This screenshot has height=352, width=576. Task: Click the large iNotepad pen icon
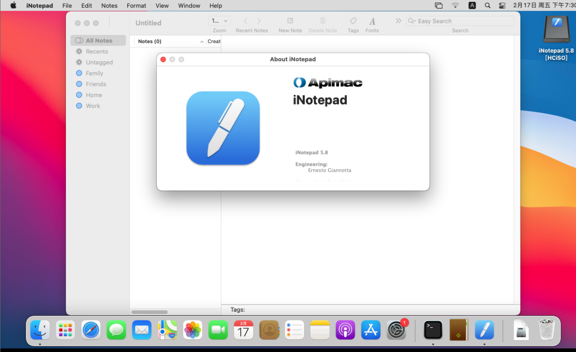(223, 128)
